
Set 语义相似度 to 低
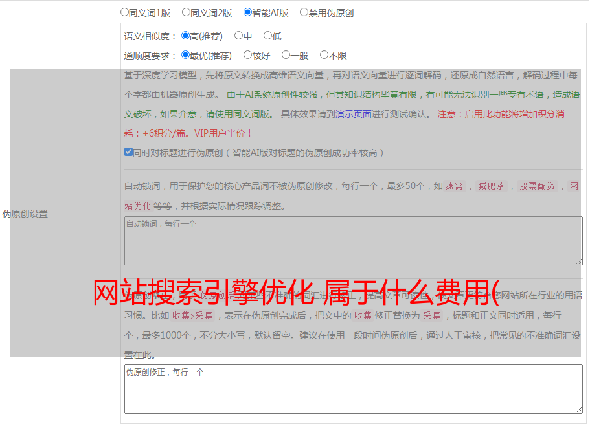coord(267,36)
